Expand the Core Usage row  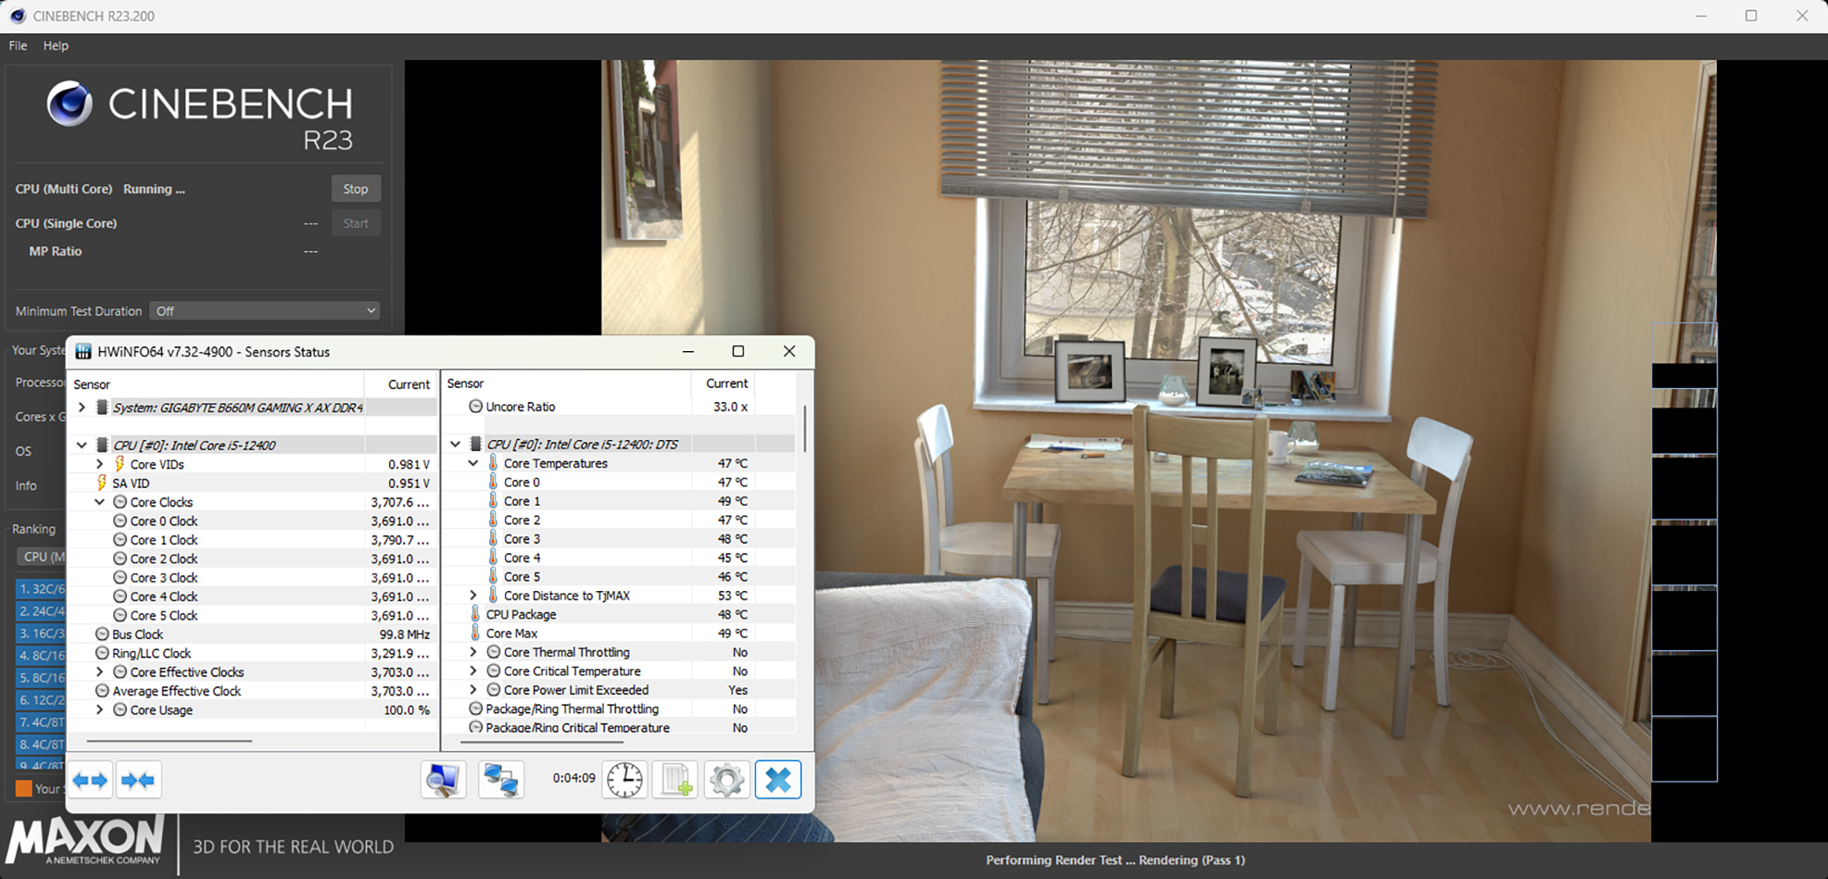[99, 710]
